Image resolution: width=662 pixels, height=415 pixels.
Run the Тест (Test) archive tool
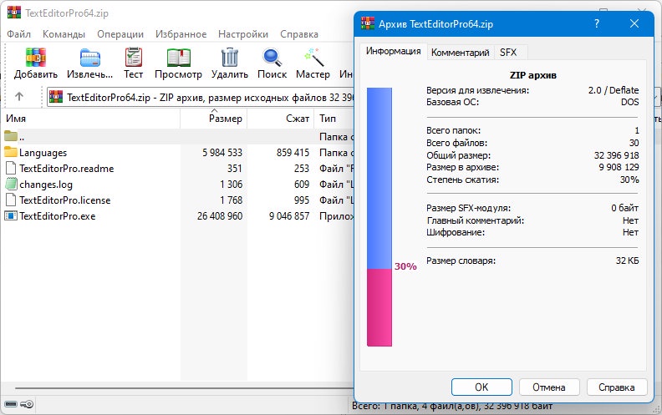(x=134, y=58)
